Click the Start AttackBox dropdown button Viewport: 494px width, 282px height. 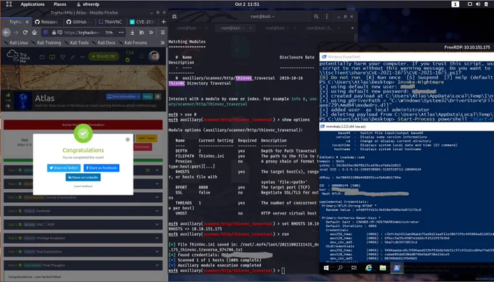click(x=123, y=96)
